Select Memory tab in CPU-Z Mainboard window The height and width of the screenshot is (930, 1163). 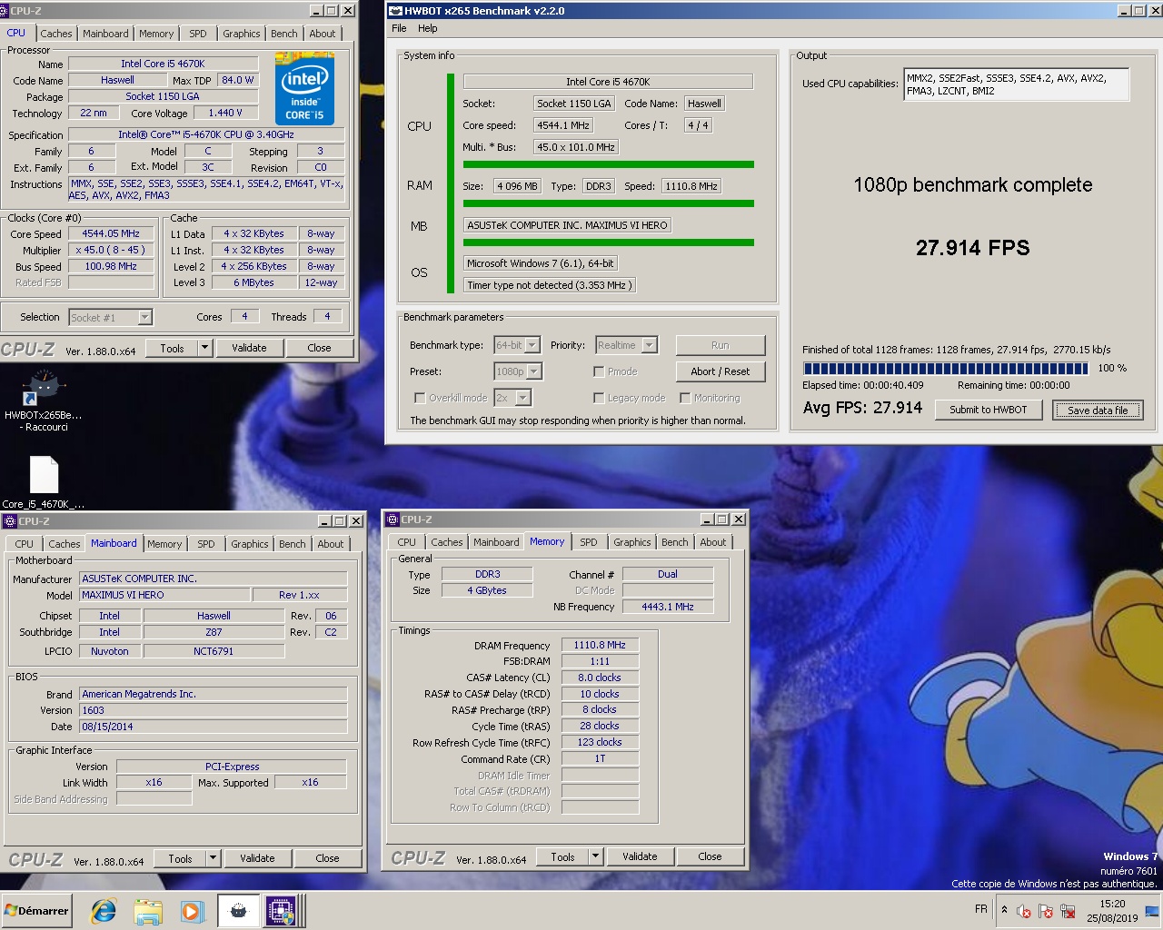coord(164,544)
